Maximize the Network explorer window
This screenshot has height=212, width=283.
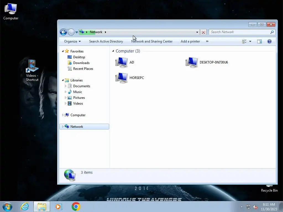pos(262,24)
